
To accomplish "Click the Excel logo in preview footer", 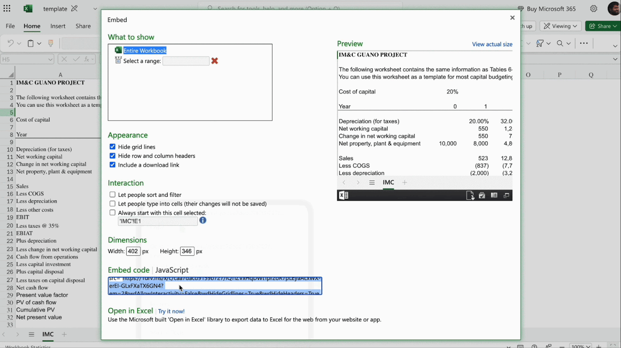I will point(344,195).
